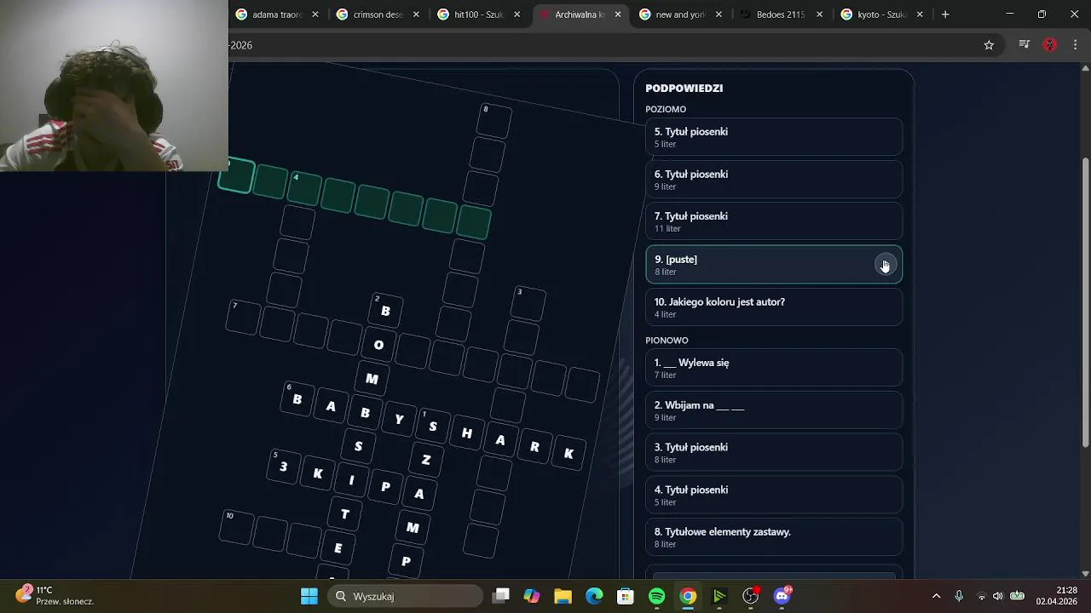The width and height of the screenshot is (1091, 613).
Task: Open Microsoft Edge from the taskbar
Action: pos(594,596)
